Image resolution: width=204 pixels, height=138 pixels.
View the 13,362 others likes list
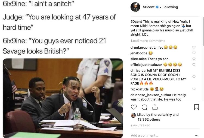(149, 119)
